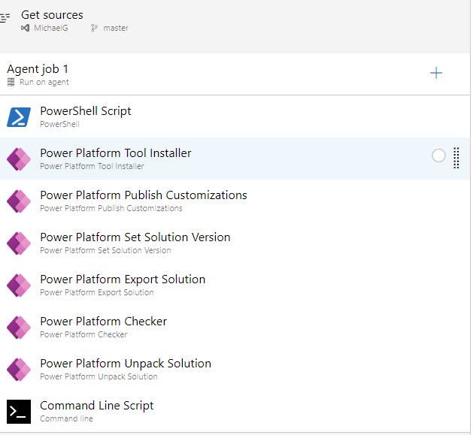Click the Get sources list icon
The image size is (473, 435).
tap(5, 18)
